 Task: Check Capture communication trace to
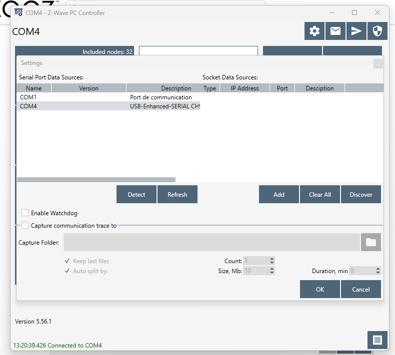coord(25,226)
